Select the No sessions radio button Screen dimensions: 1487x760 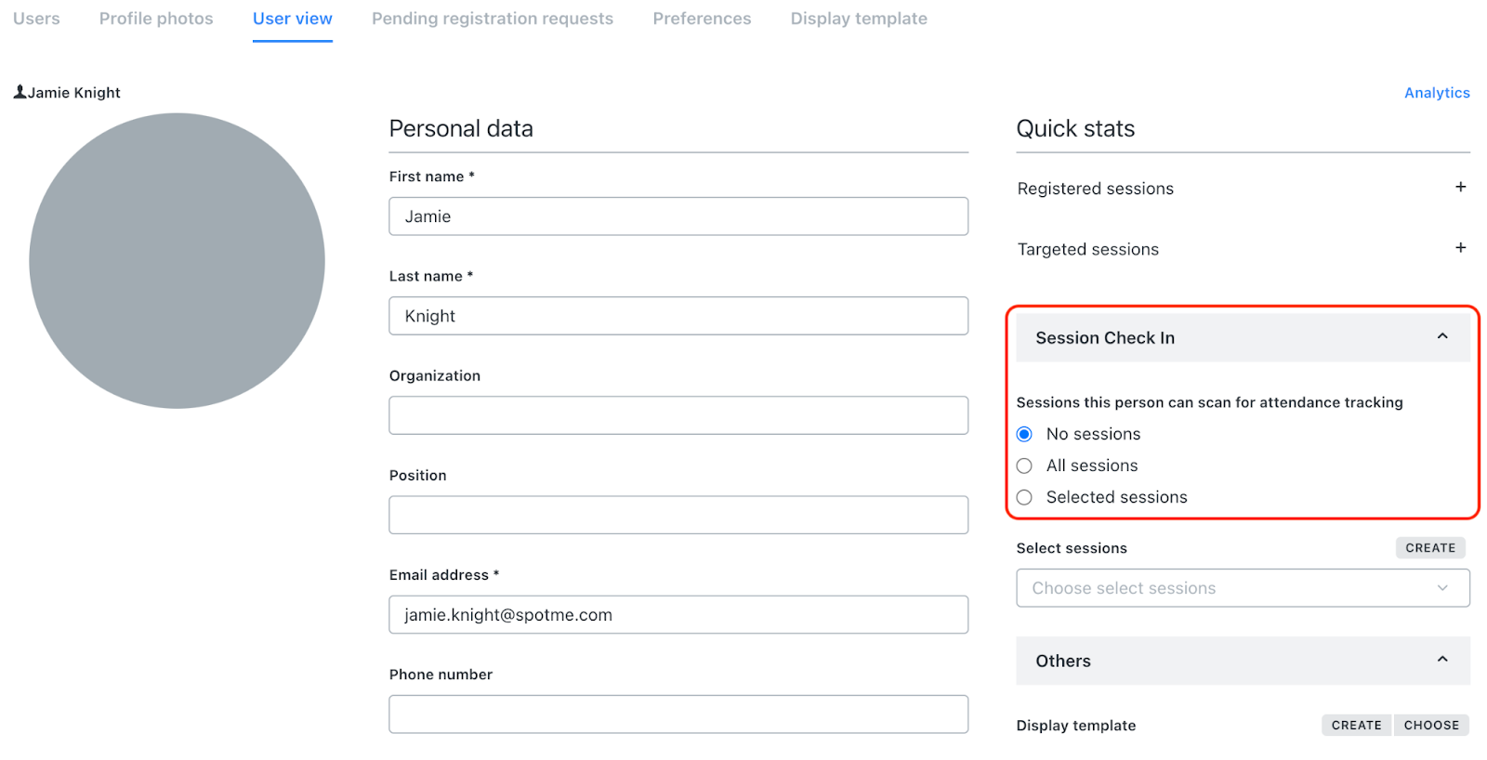(1023, 433)
